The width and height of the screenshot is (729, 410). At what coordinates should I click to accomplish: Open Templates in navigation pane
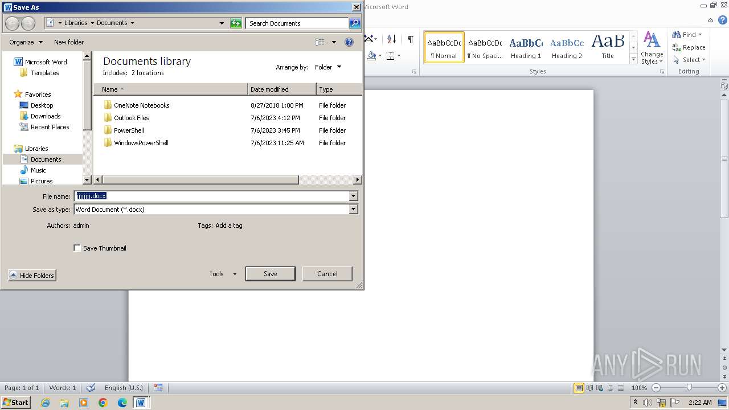point(39,73)
